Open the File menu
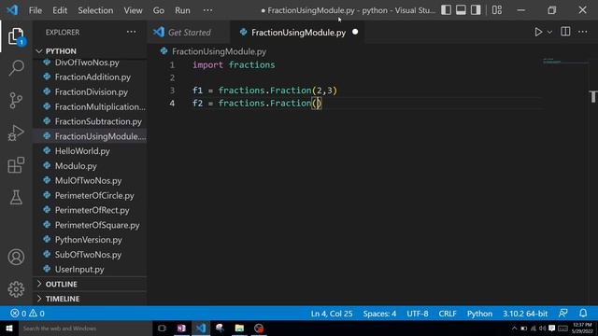Image resolution: width=598 pixels, height=336 pixels. (36, 10)
